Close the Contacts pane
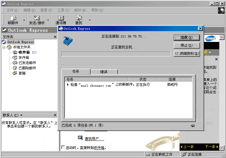Screen dimensions: 226x158 click(x=55, y=115)
